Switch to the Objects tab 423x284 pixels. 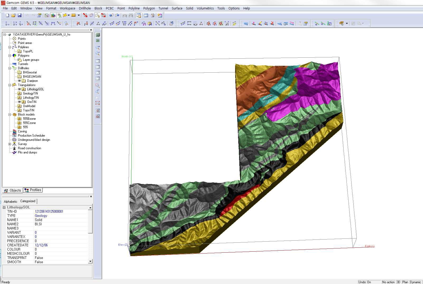(13, 190)
